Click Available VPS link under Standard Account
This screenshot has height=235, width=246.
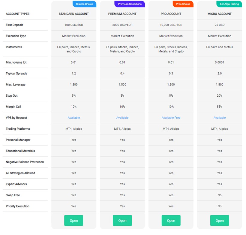(74, 118)
